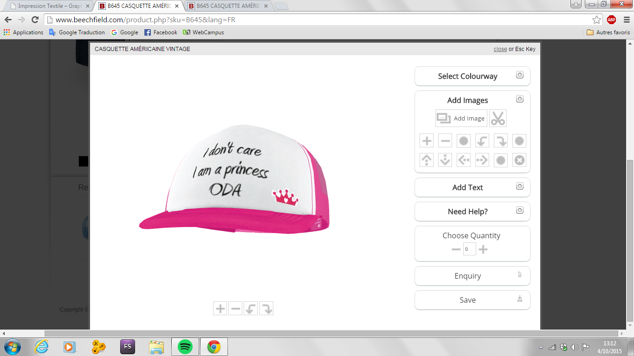Nudge image left using left-arrow icon
Image resolution: width=634 pixels, height=356 pixels.
(x=464, y=160)
